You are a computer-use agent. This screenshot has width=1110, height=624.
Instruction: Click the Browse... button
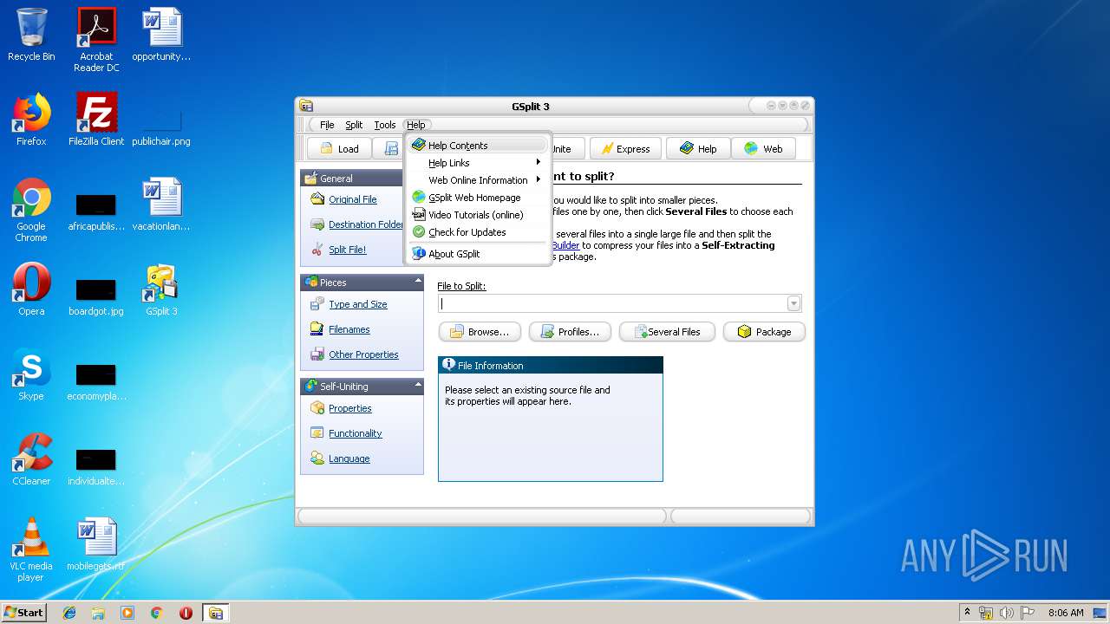pos(480,332)
